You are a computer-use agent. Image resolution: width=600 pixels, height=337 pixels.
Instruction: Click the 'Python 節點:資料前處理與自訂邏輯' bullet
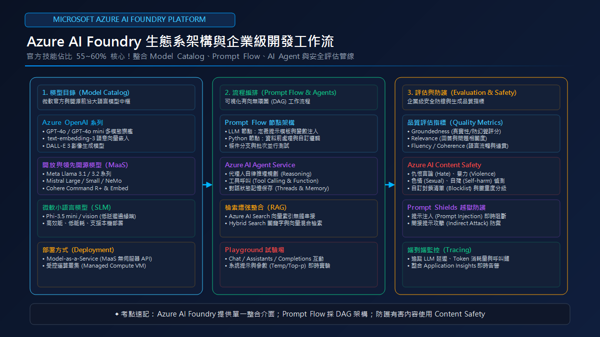coord(272,138)
